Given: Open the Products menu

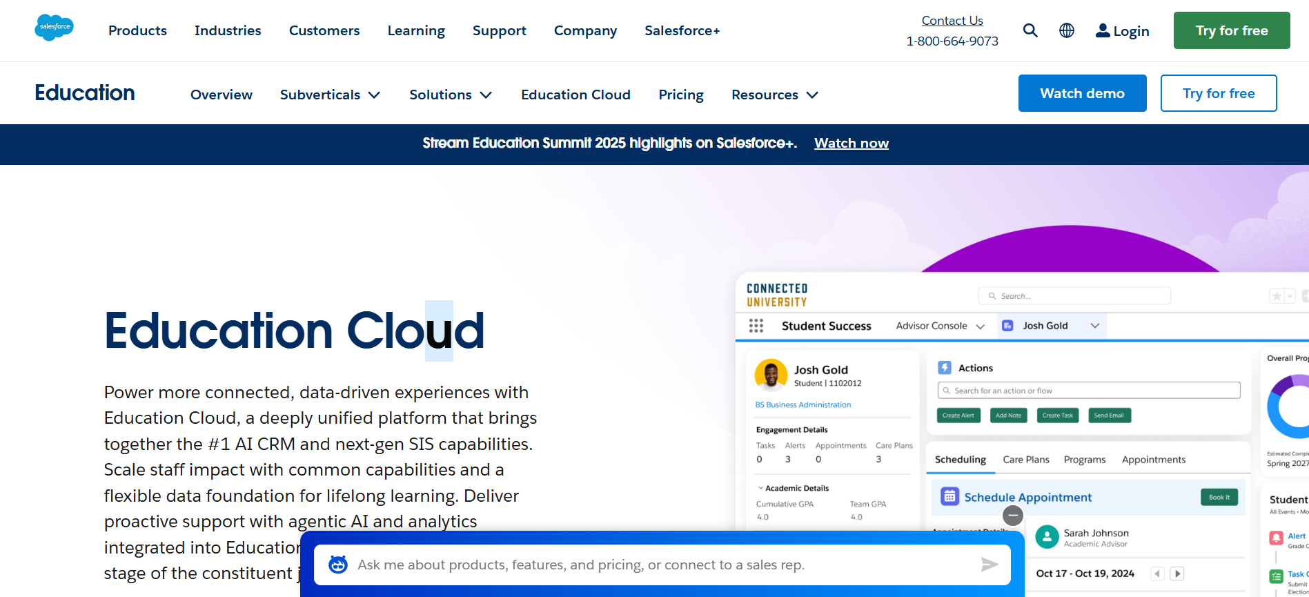Looking at the screenshot, I should 137,30.
